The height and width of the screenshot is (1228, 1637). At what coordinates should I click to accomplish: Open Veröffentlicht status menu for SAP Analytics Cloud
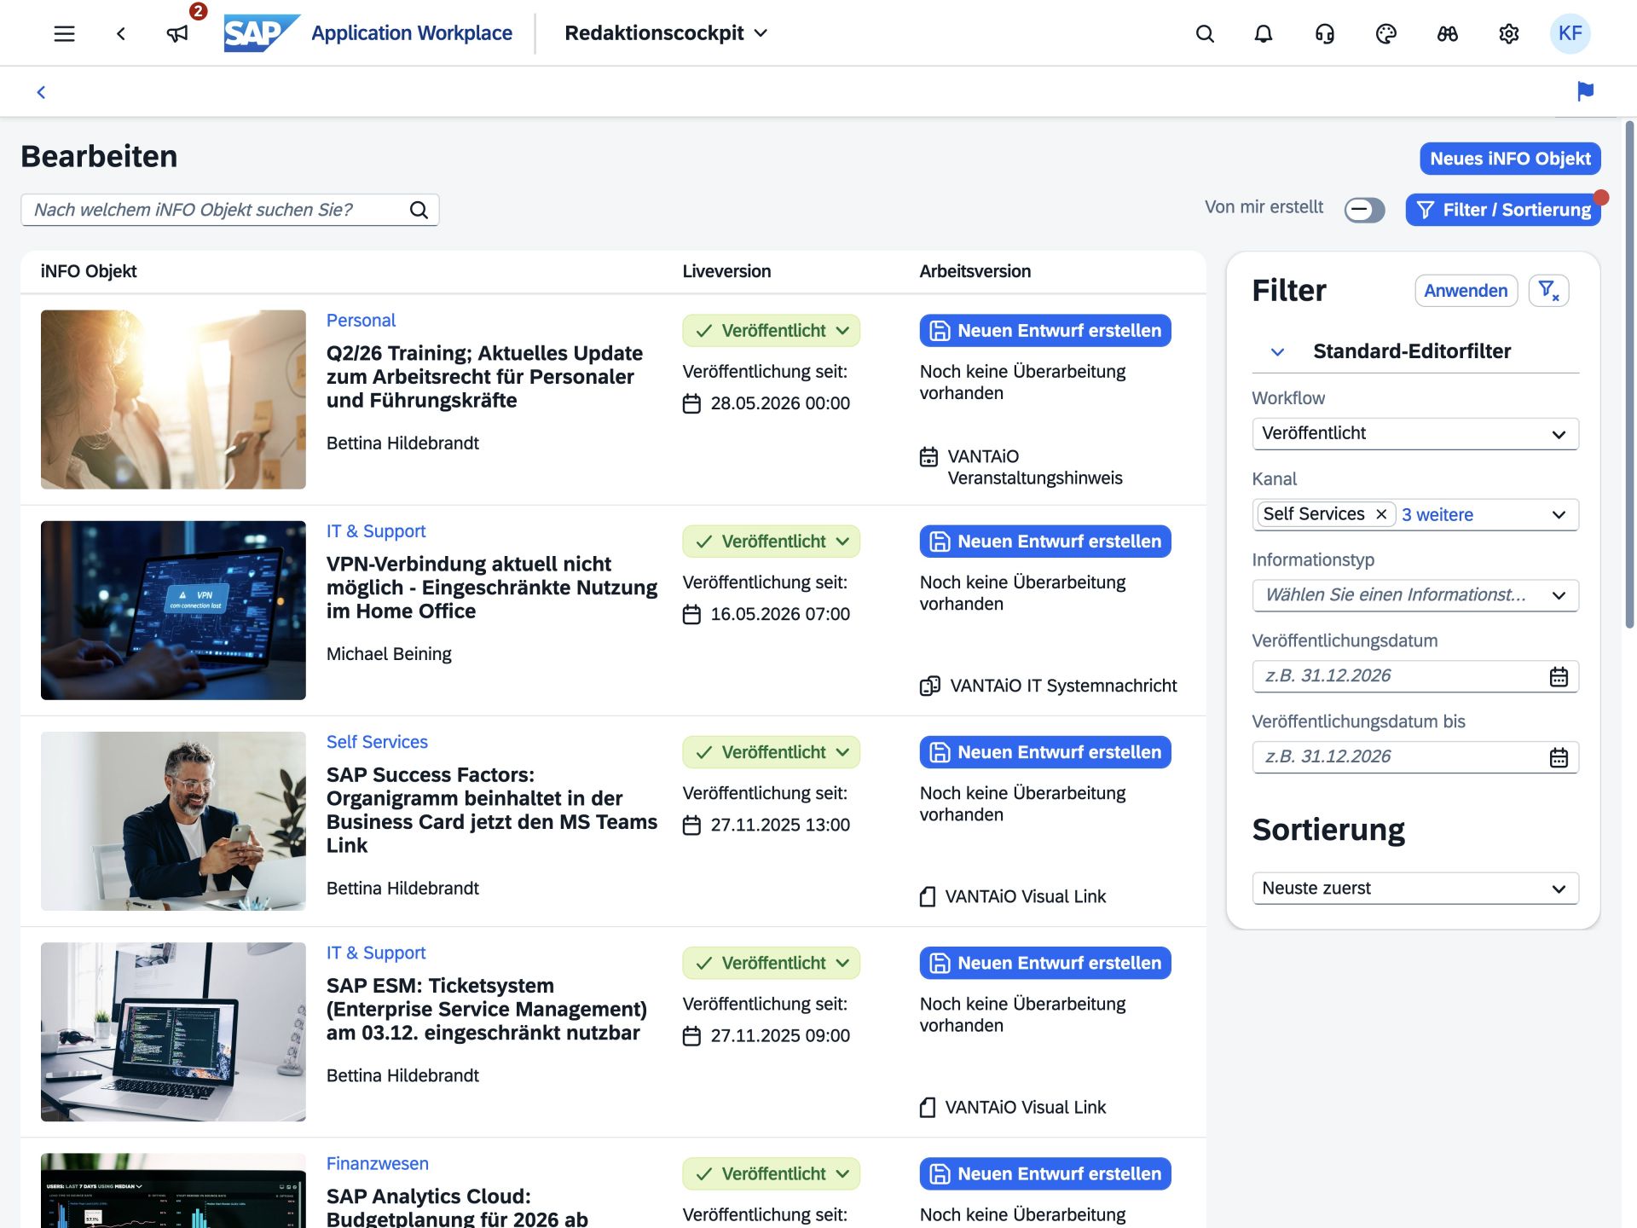click(771, 1173)
